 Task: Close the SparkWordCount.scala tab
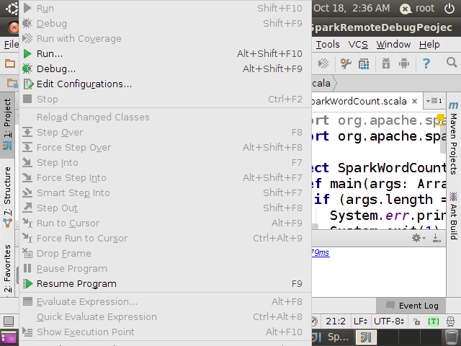[x=415, y=102]
